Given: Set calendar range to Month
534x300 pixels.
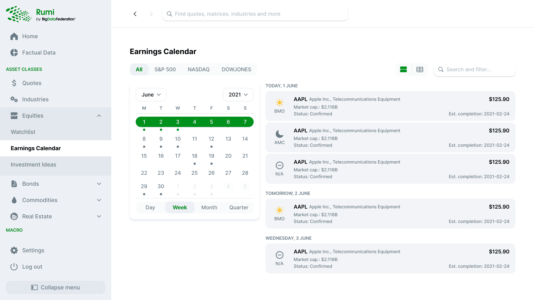Looking at the screenshot, I should tap(209, 207).
